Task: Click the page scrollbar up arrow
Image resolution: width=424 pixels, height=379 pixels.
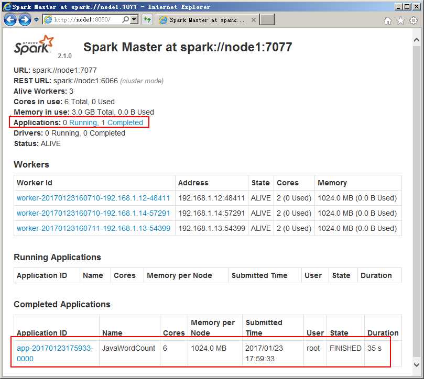Action: coord(417,40)
